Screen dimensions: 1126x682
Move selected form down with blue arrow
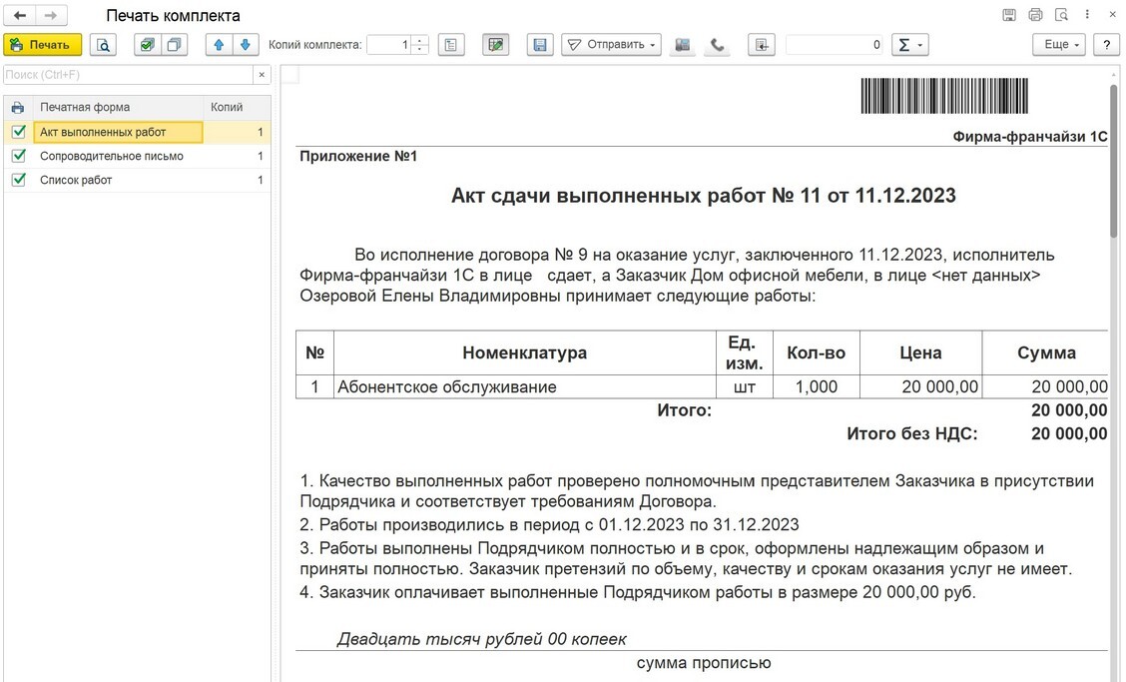coord(245,45)
